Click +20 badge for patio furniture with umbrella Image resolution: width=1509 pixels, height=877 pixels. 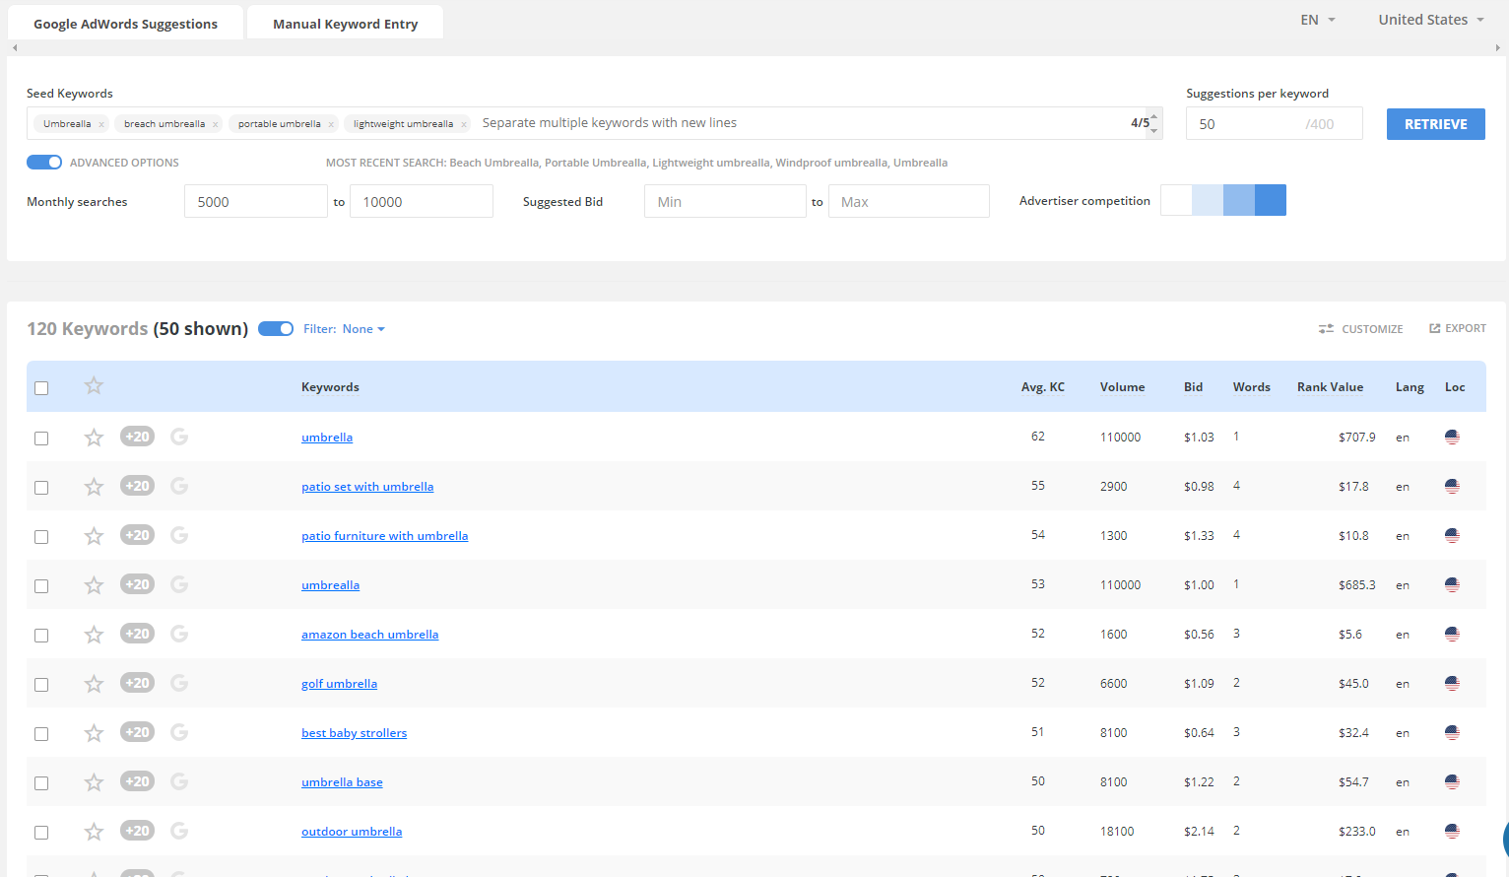pyautogui.click(x=138, y=535)
